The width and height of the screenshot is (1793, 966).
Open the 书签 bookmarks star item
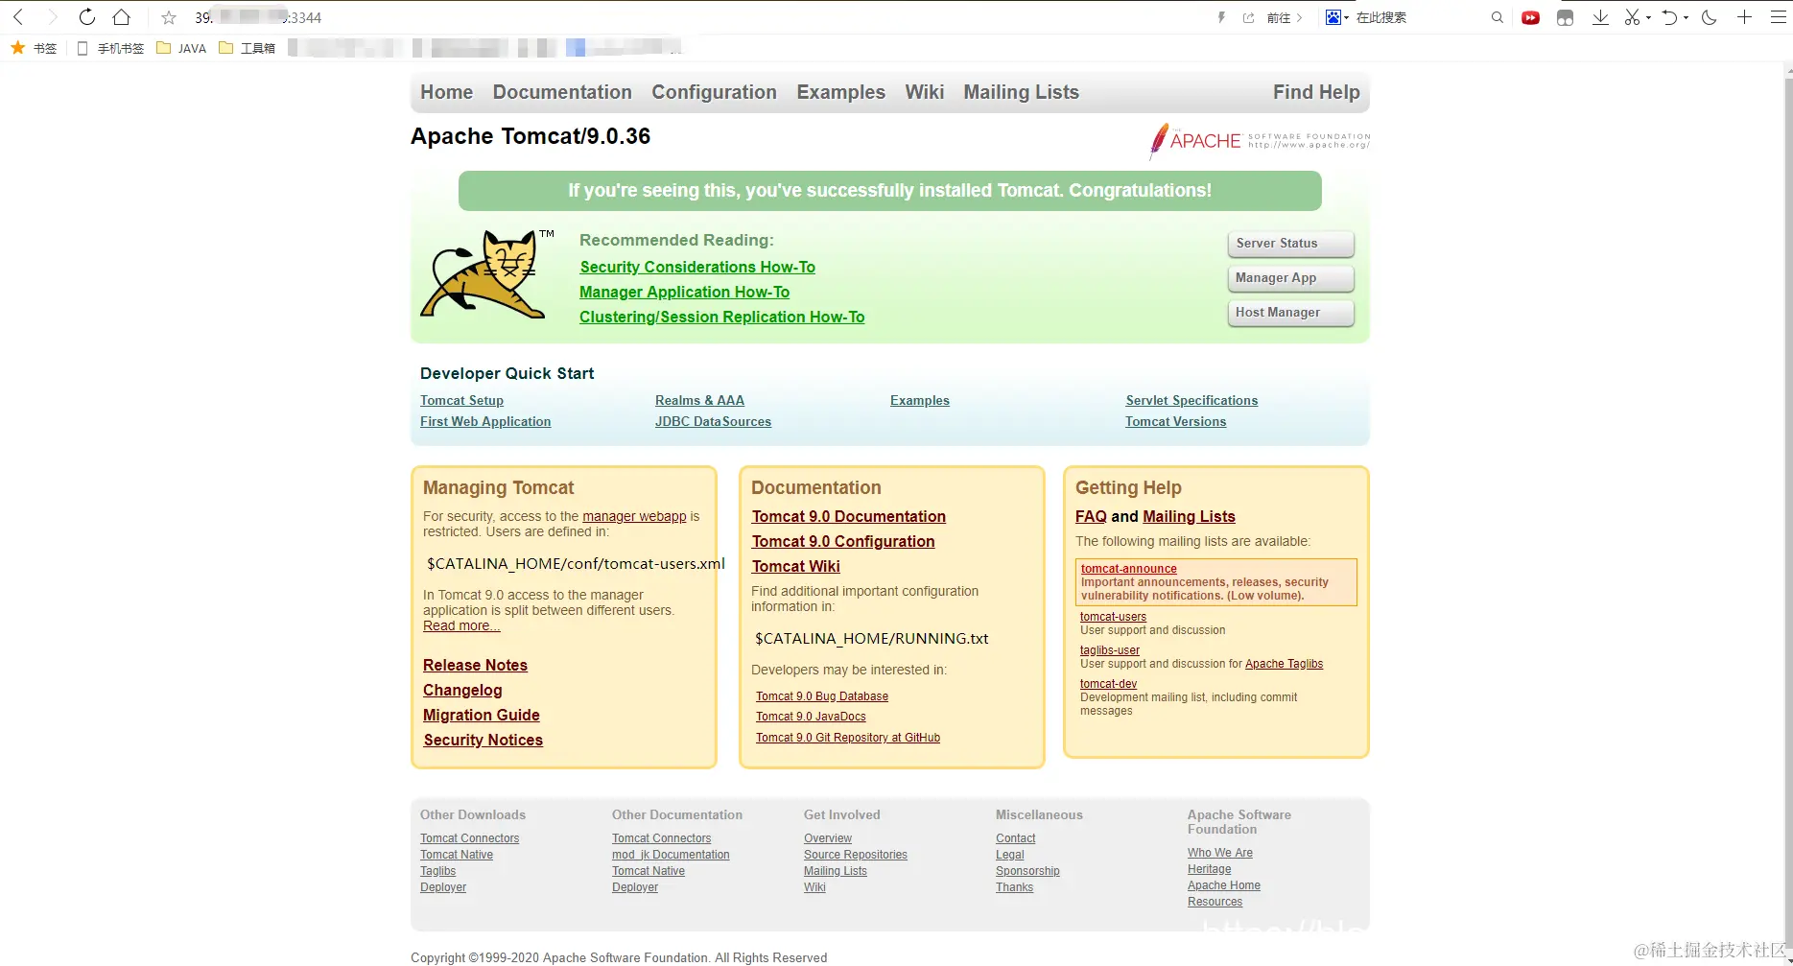point(34,48)
